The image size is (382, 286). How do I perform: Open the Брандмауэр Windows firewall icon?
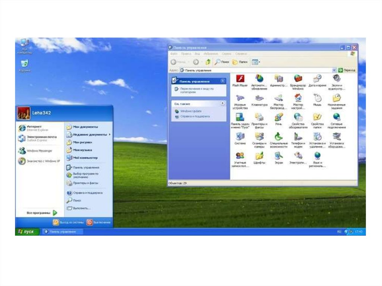tap(298, 79)
